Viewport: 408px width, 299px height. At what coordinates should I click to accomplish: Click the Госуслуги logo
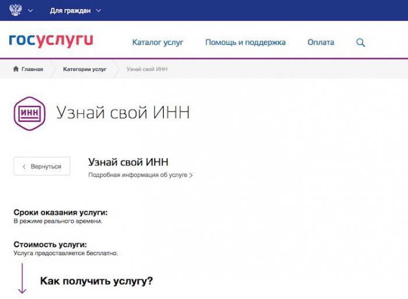pos(51,41)
